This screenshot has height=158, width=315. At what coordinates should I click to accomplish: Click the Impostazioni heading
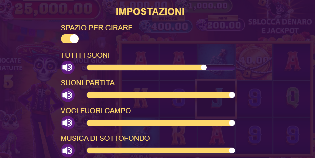(x=150, y=12)
